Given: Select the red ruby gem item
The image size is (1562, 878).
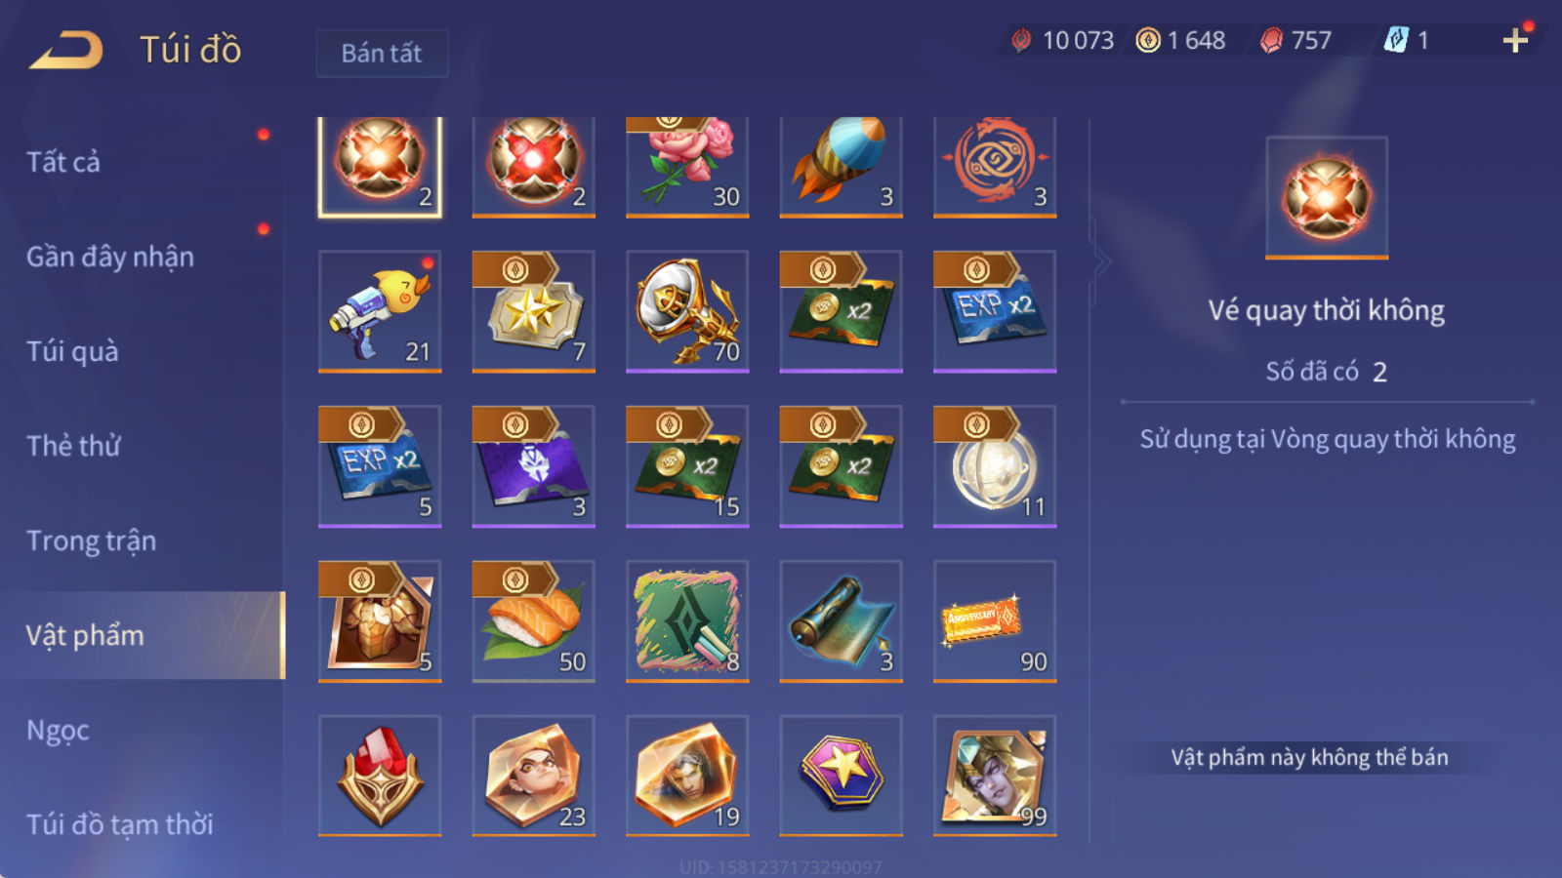Looking at the screenshot, I should (x=380, y=776).
